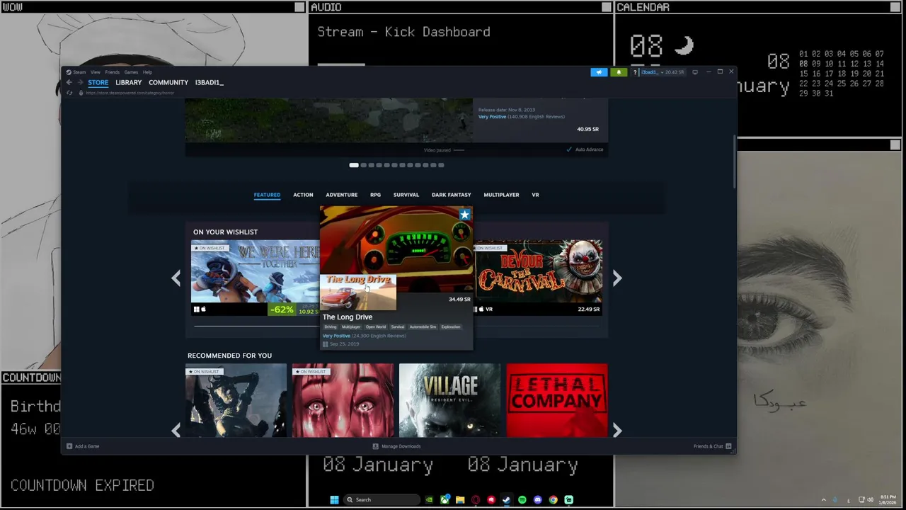Image resolution: width=906 pixels, height=510 pixels.
Task: Click the volume icon in the system tray
Action: click(870, 499)
